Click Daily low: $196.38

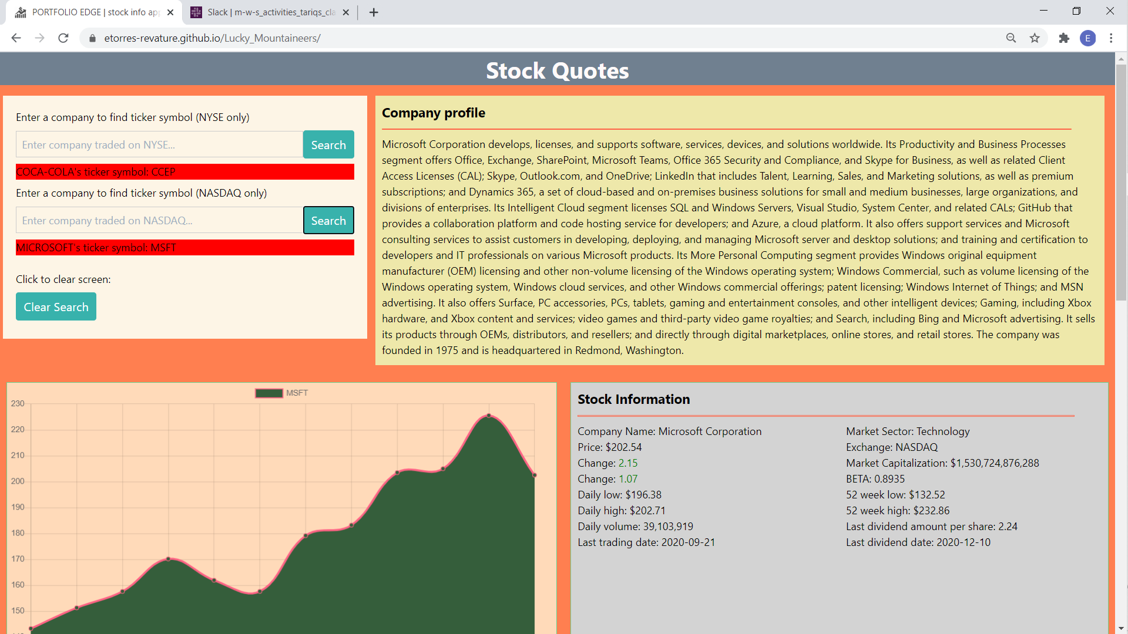[619, 495]
